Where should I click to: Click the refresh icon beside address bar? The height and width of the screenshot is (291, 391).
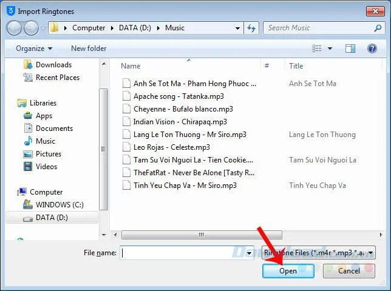[251, 28]
